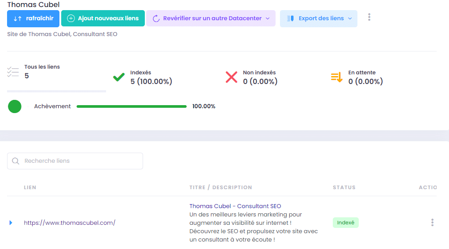Click the green checkmark Indexés icon

click(119, 77)
